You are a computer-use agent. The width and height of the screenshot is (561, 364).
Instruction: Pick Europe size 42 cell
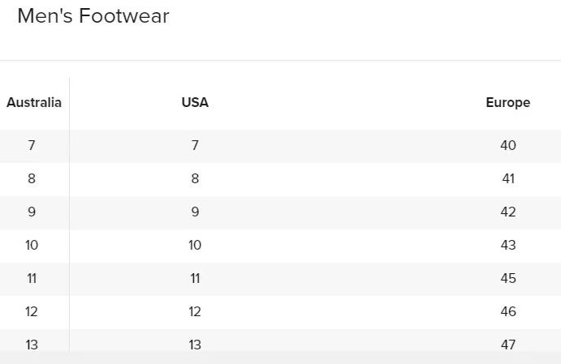pos(508,212)
